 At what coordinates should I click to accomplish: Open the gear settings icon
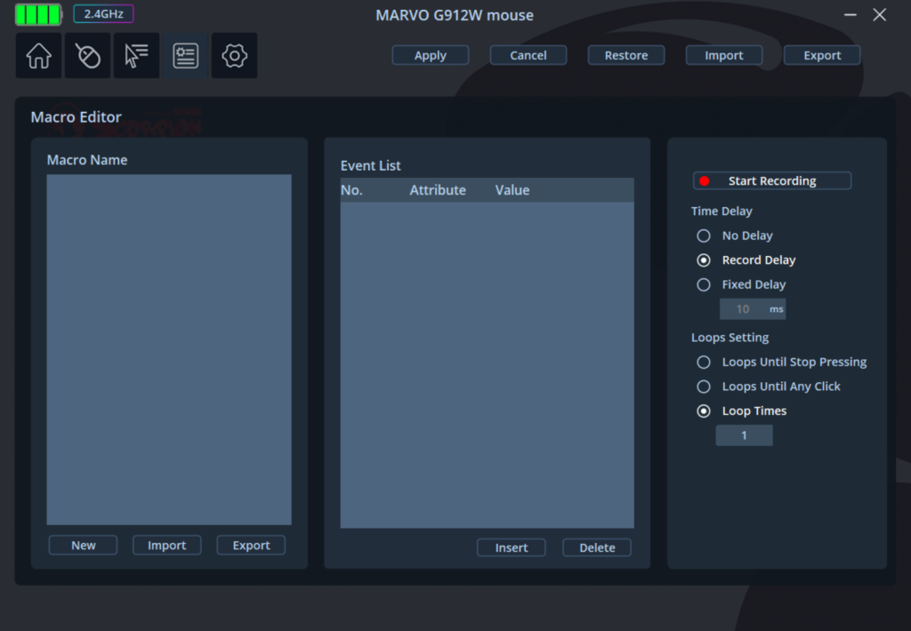pyautogui.click(x=234, y=56)
